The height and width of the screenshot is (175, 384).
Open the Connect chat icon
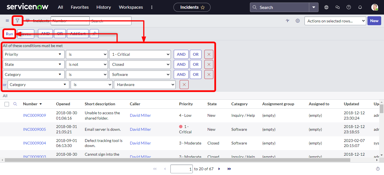tap(337, 7)
